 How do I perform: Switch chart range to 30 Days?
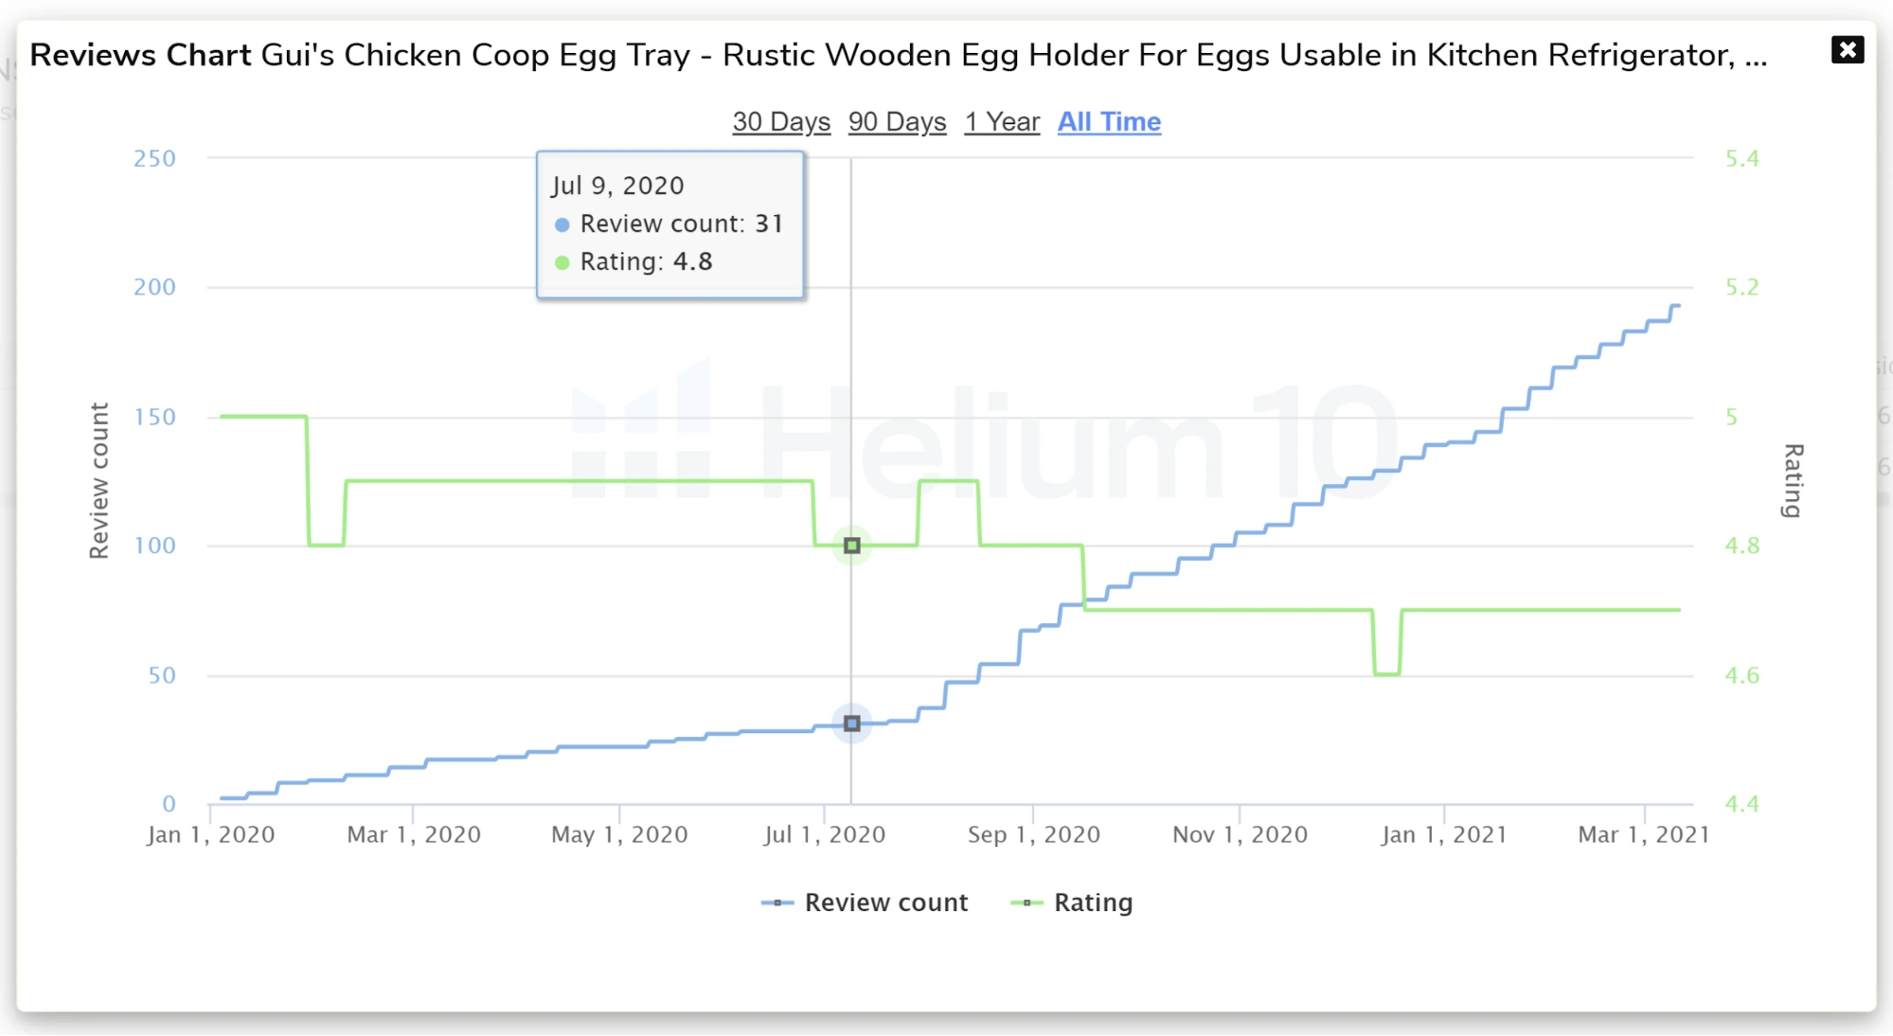[781, 122]
